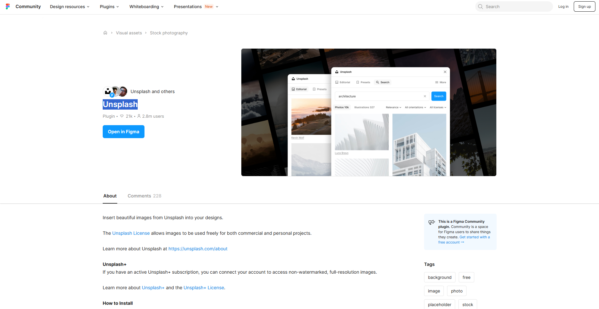Select the photo tag
599x309 pixels.
[457, 291]
